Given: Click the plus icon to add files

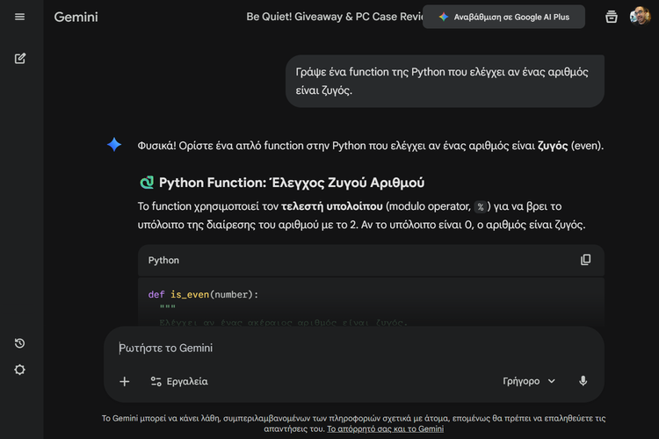Looking at the screenshot, I should coord(125,381).
